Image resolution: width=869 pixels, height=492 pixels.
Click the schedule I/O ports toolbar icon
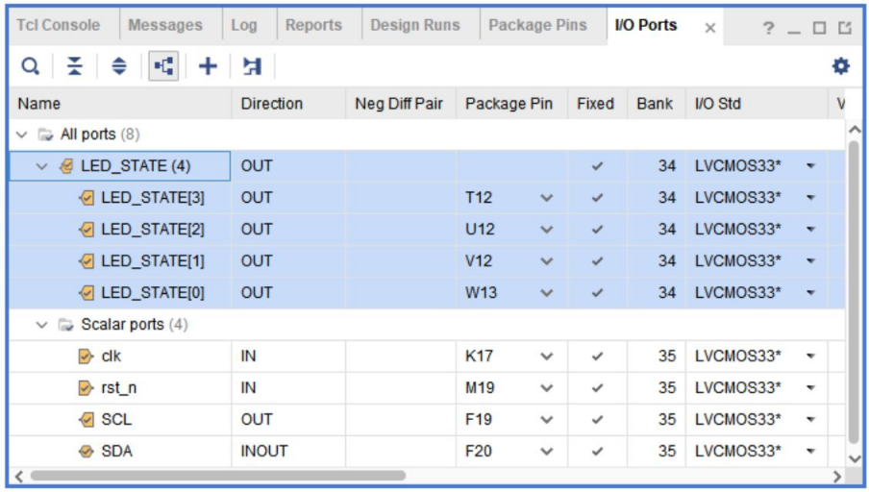(252, 66)
